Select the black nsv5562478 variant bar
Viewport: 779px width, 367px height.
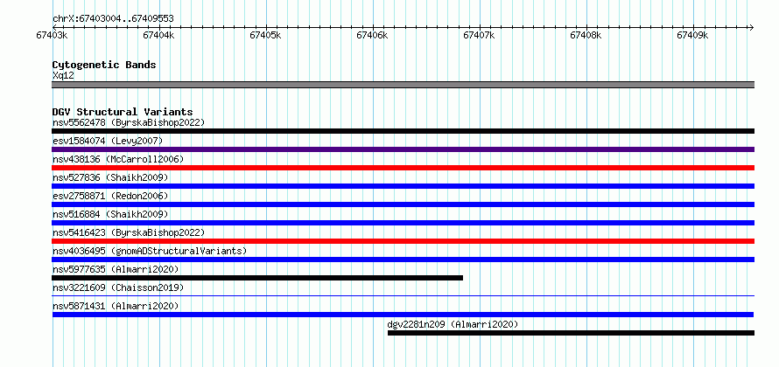point(403,131)
